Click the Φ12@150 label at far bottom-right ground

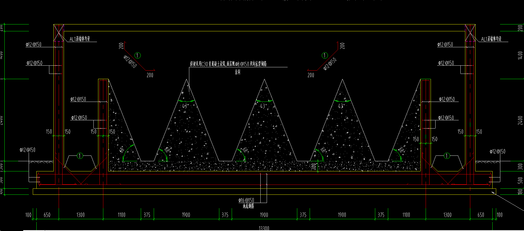coord(498,152)
